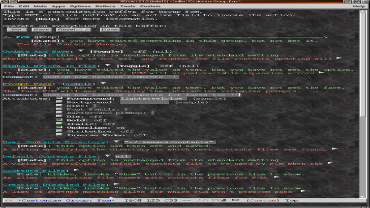Open the Custom menu
The image size is (370, 208).
click(x=150, y=6)
